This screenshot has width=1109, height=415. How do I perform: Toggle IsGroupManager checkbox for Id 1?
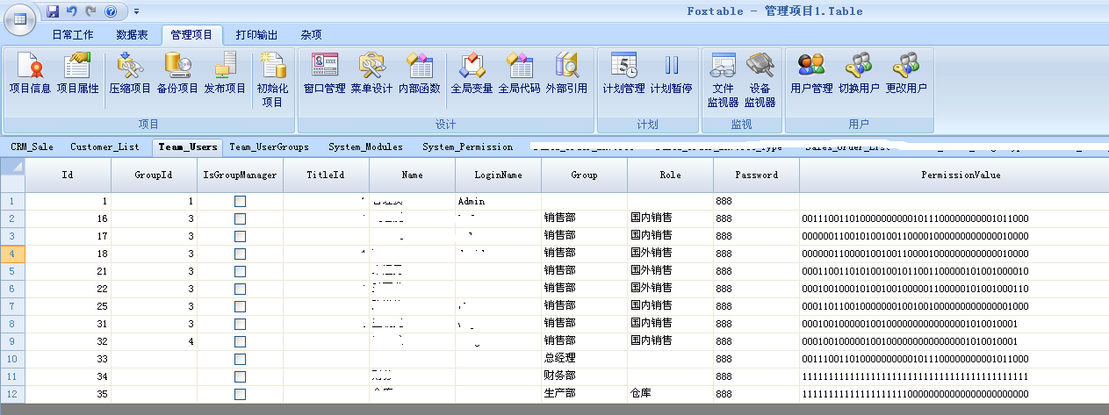coord(240,201)
